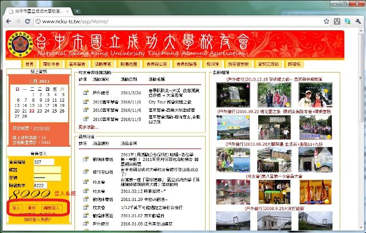Screen dimensions: 366x233
Task: Open detail icon for the 健行登山社 news row
Action: pyautogui.click(x=86, y=172)
